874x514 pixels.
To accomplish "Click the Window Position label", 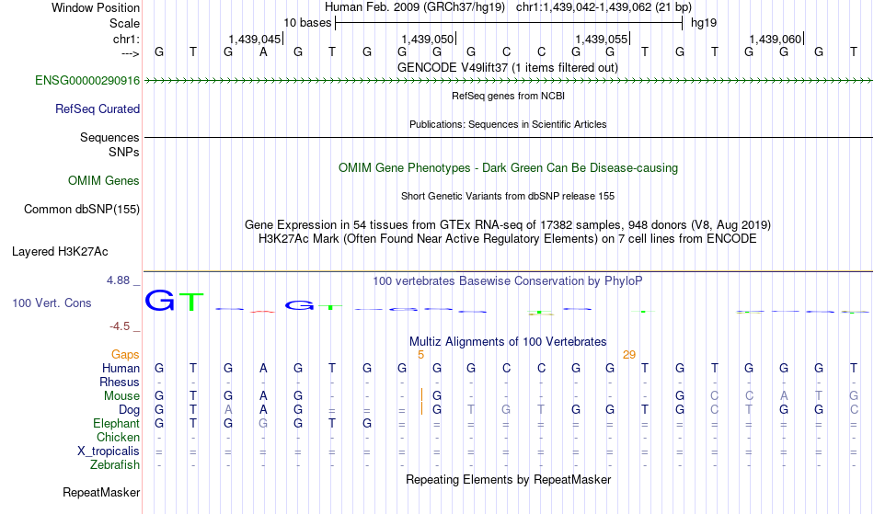I will point(96,7).
